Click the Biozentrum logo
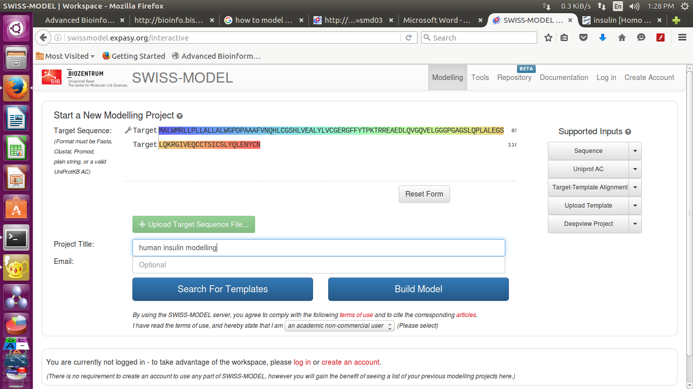The width and height of the screenshot is (693, 389). (97, 79)
